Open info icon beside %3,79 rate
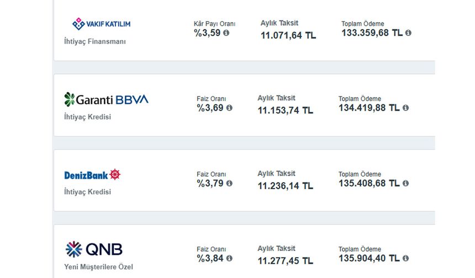 pos(229,183)
